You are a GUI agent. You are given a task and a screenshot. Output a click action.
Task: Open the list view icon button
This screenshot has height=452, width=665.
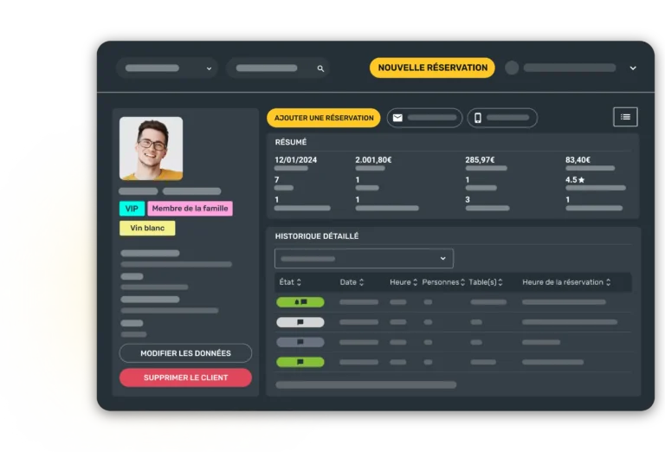coord(625,117)
